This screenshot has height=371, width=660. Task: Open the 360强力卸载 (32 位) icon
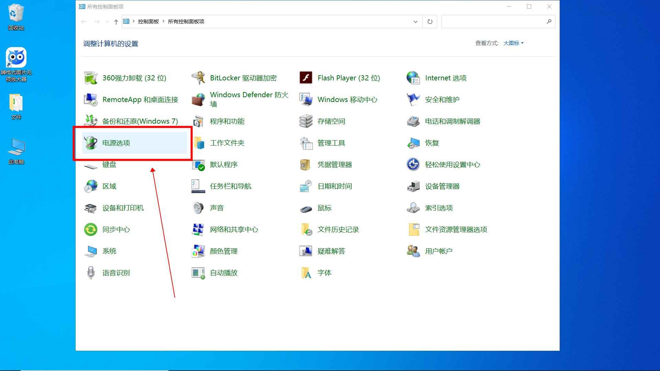point(91,78)
